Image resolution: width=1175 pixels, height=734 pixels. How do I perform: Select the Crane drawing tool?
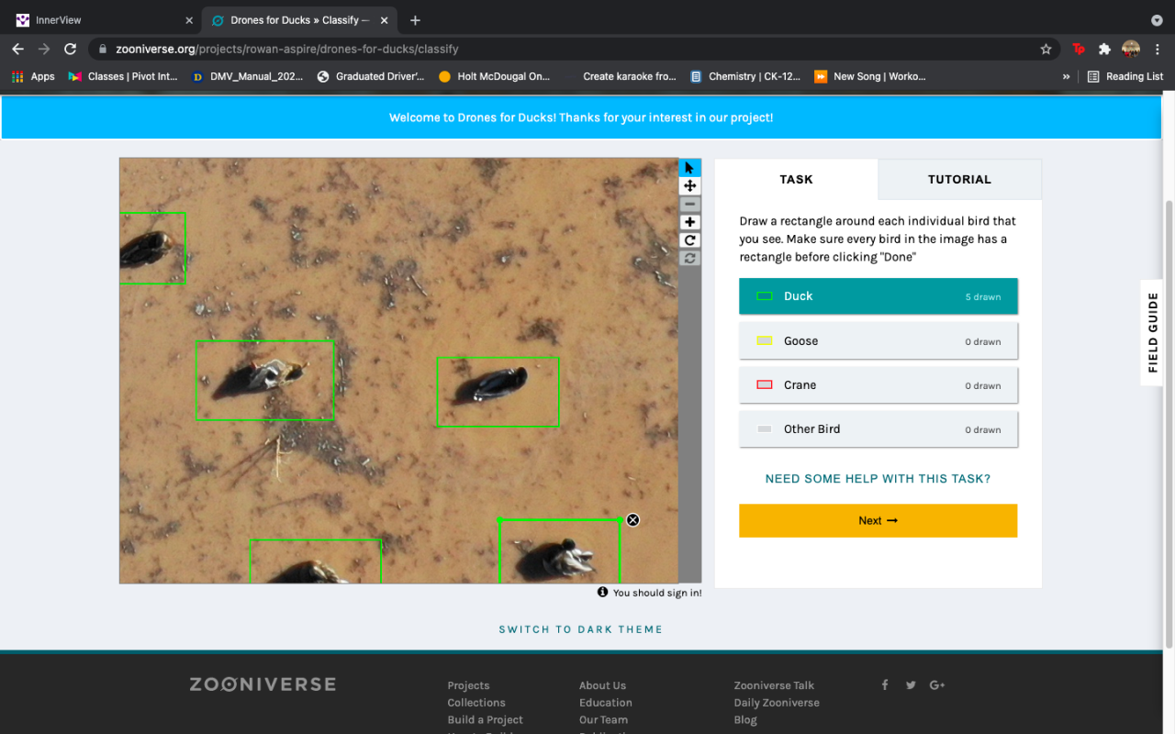point(878,384)
